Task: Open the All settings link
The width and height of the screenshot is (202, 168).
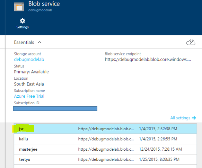Action: 180,118
